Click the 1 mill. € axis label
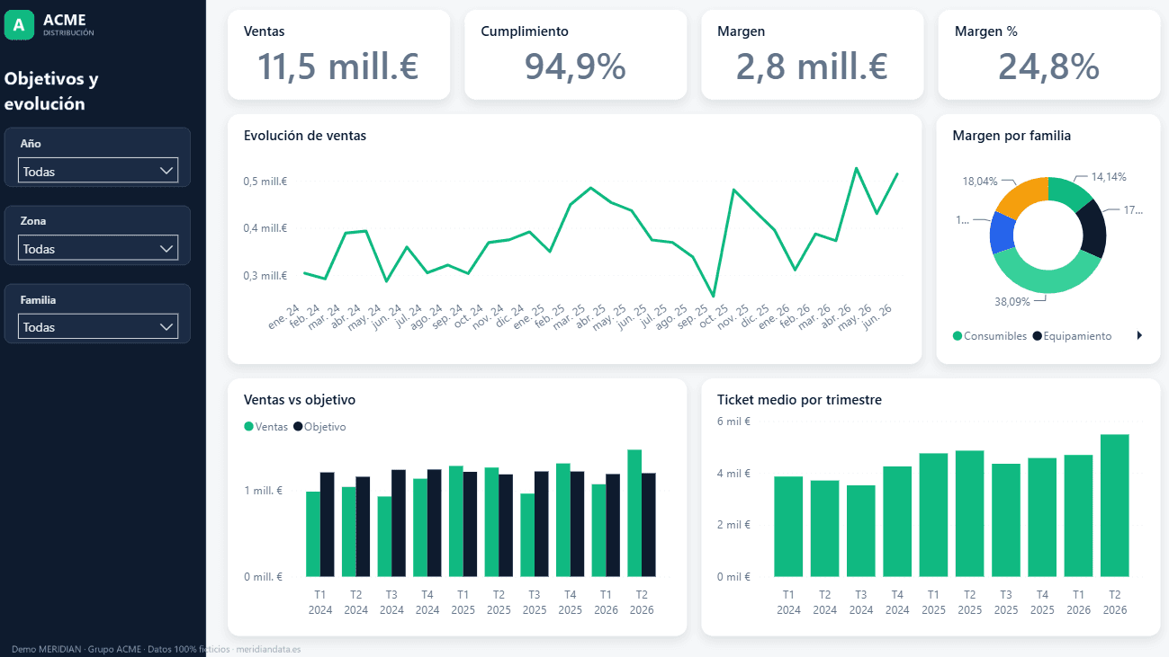This screenshot has height=657, width=1169. (x=263, y=491)
